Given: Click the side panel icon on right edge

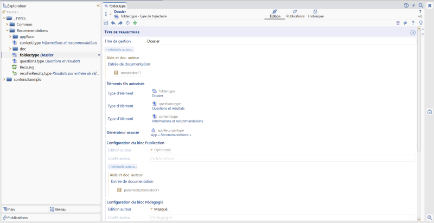Looking at the screenshot, I should (430, 112).
